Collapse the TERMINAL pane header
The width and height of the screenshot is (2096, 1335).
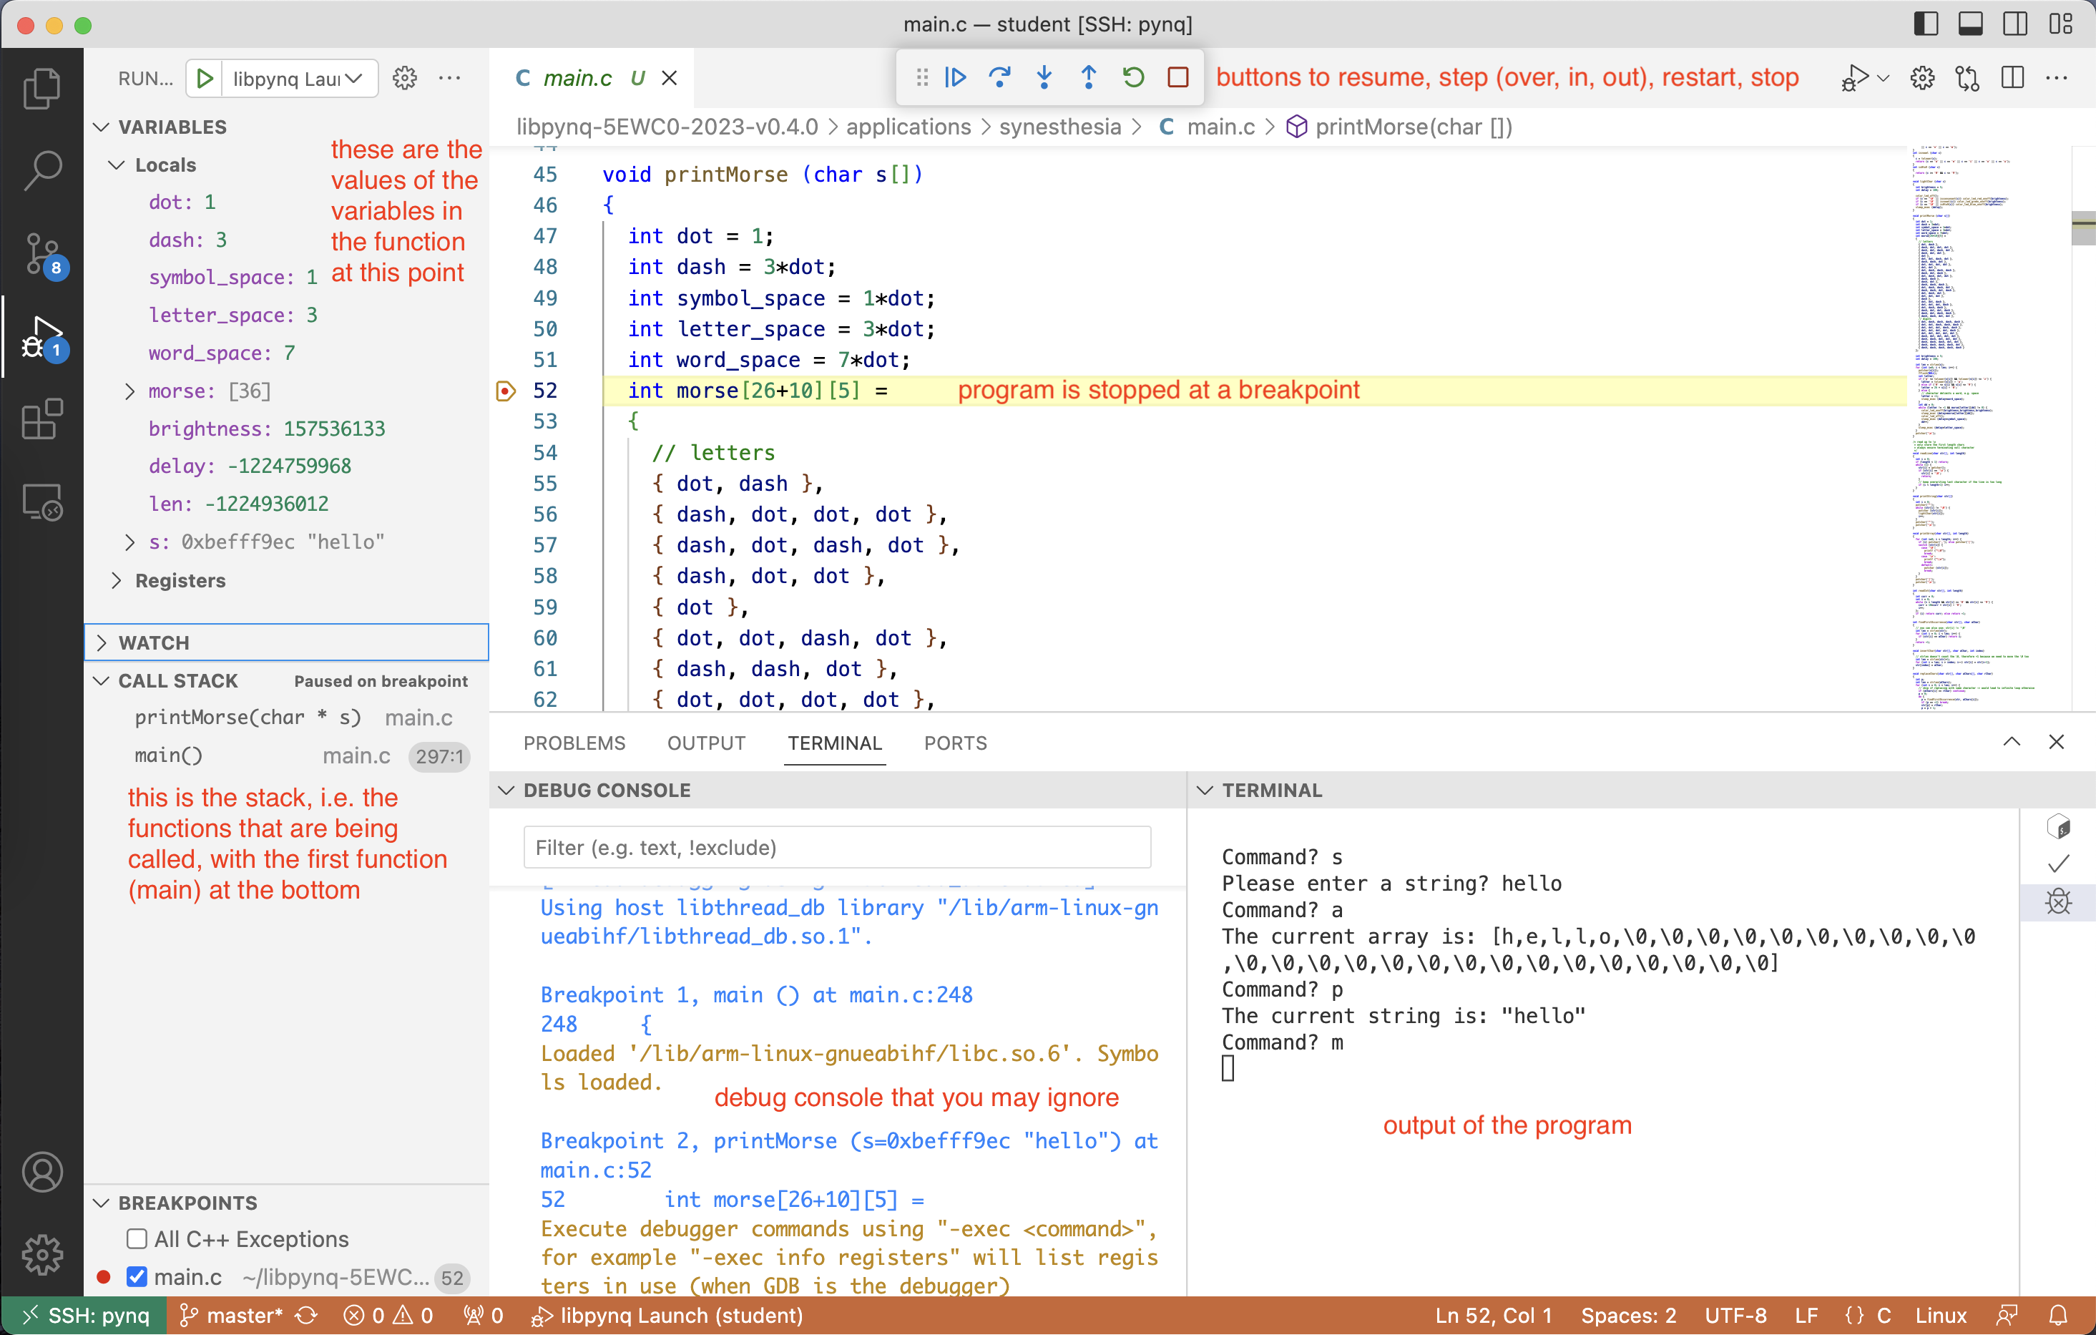click(1205, 791)
